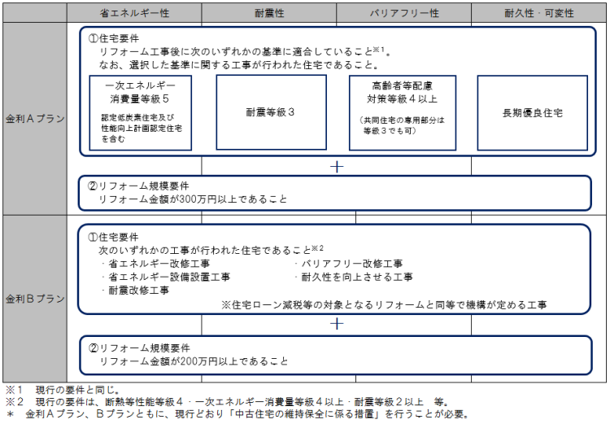Click the 耐震等級3 box
610x424 pixels.
[271, 112]
